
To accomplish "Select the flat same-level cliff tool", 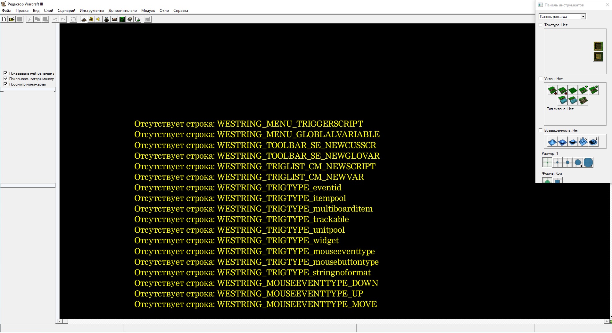I will (x=573, y=90).
